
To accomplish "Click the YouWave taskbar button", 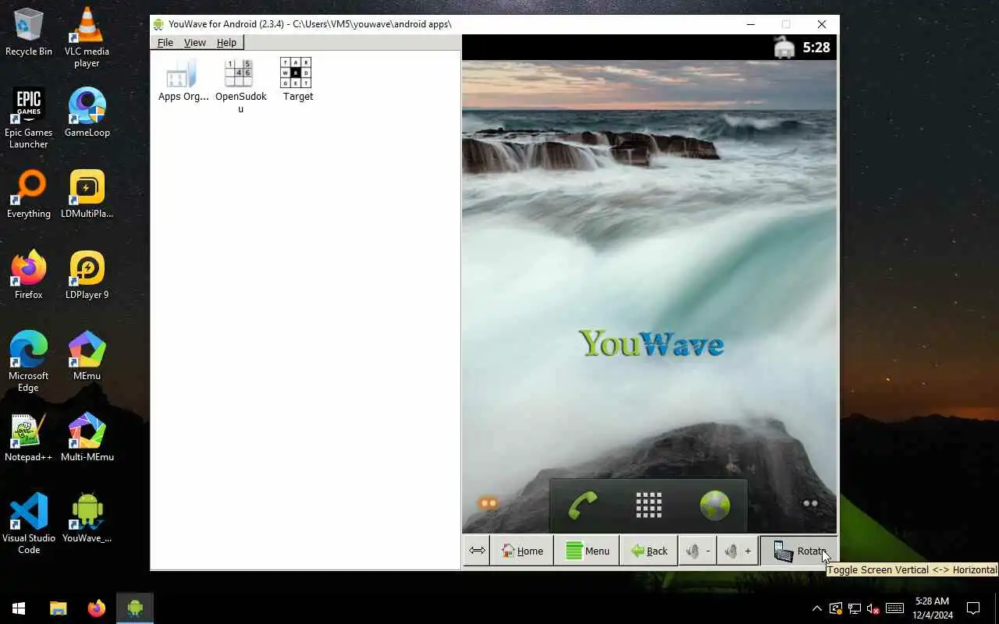I will click(135, 608).
